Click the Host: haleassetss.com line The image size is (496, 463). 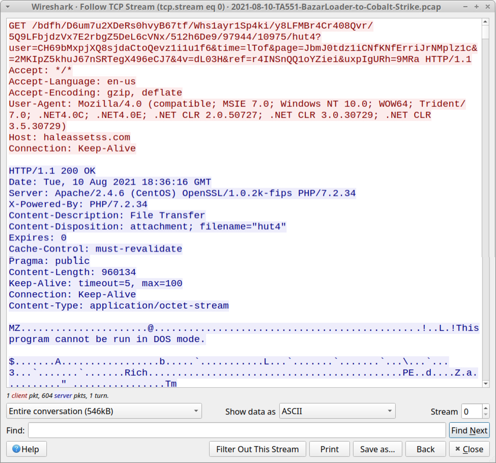pyautogui.click(x=70, y=137)
